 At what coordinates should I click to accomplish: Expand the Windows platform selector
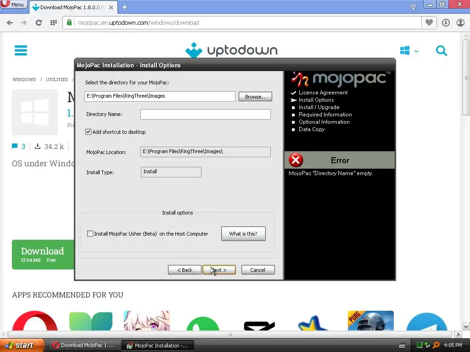[409, 50]
